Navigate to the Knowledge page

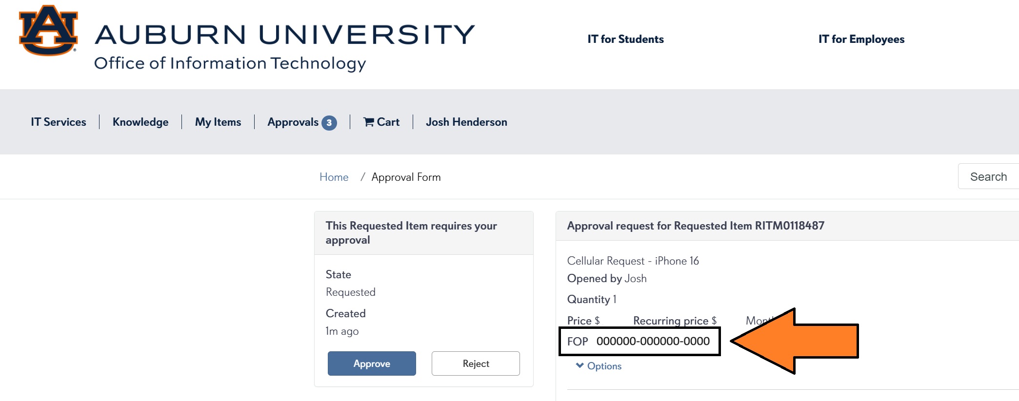pyautogui.click(x=140, y=122)
